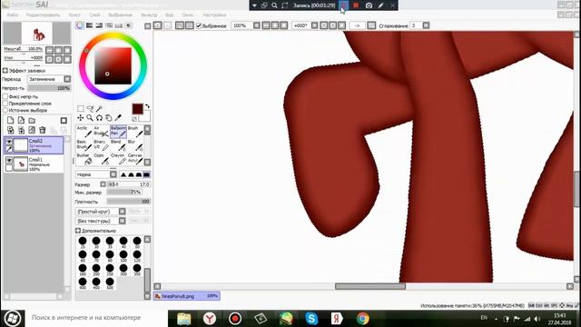Collapse the Эффект заливки section

point(5,70)
